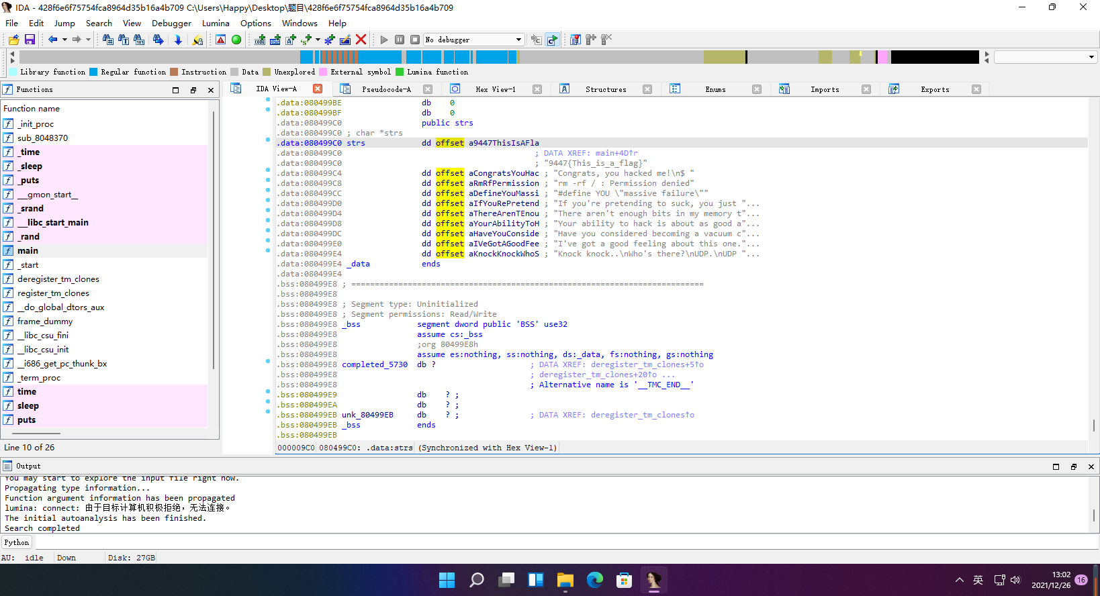Select the main function in list
1100x596 pixels.
28,250
